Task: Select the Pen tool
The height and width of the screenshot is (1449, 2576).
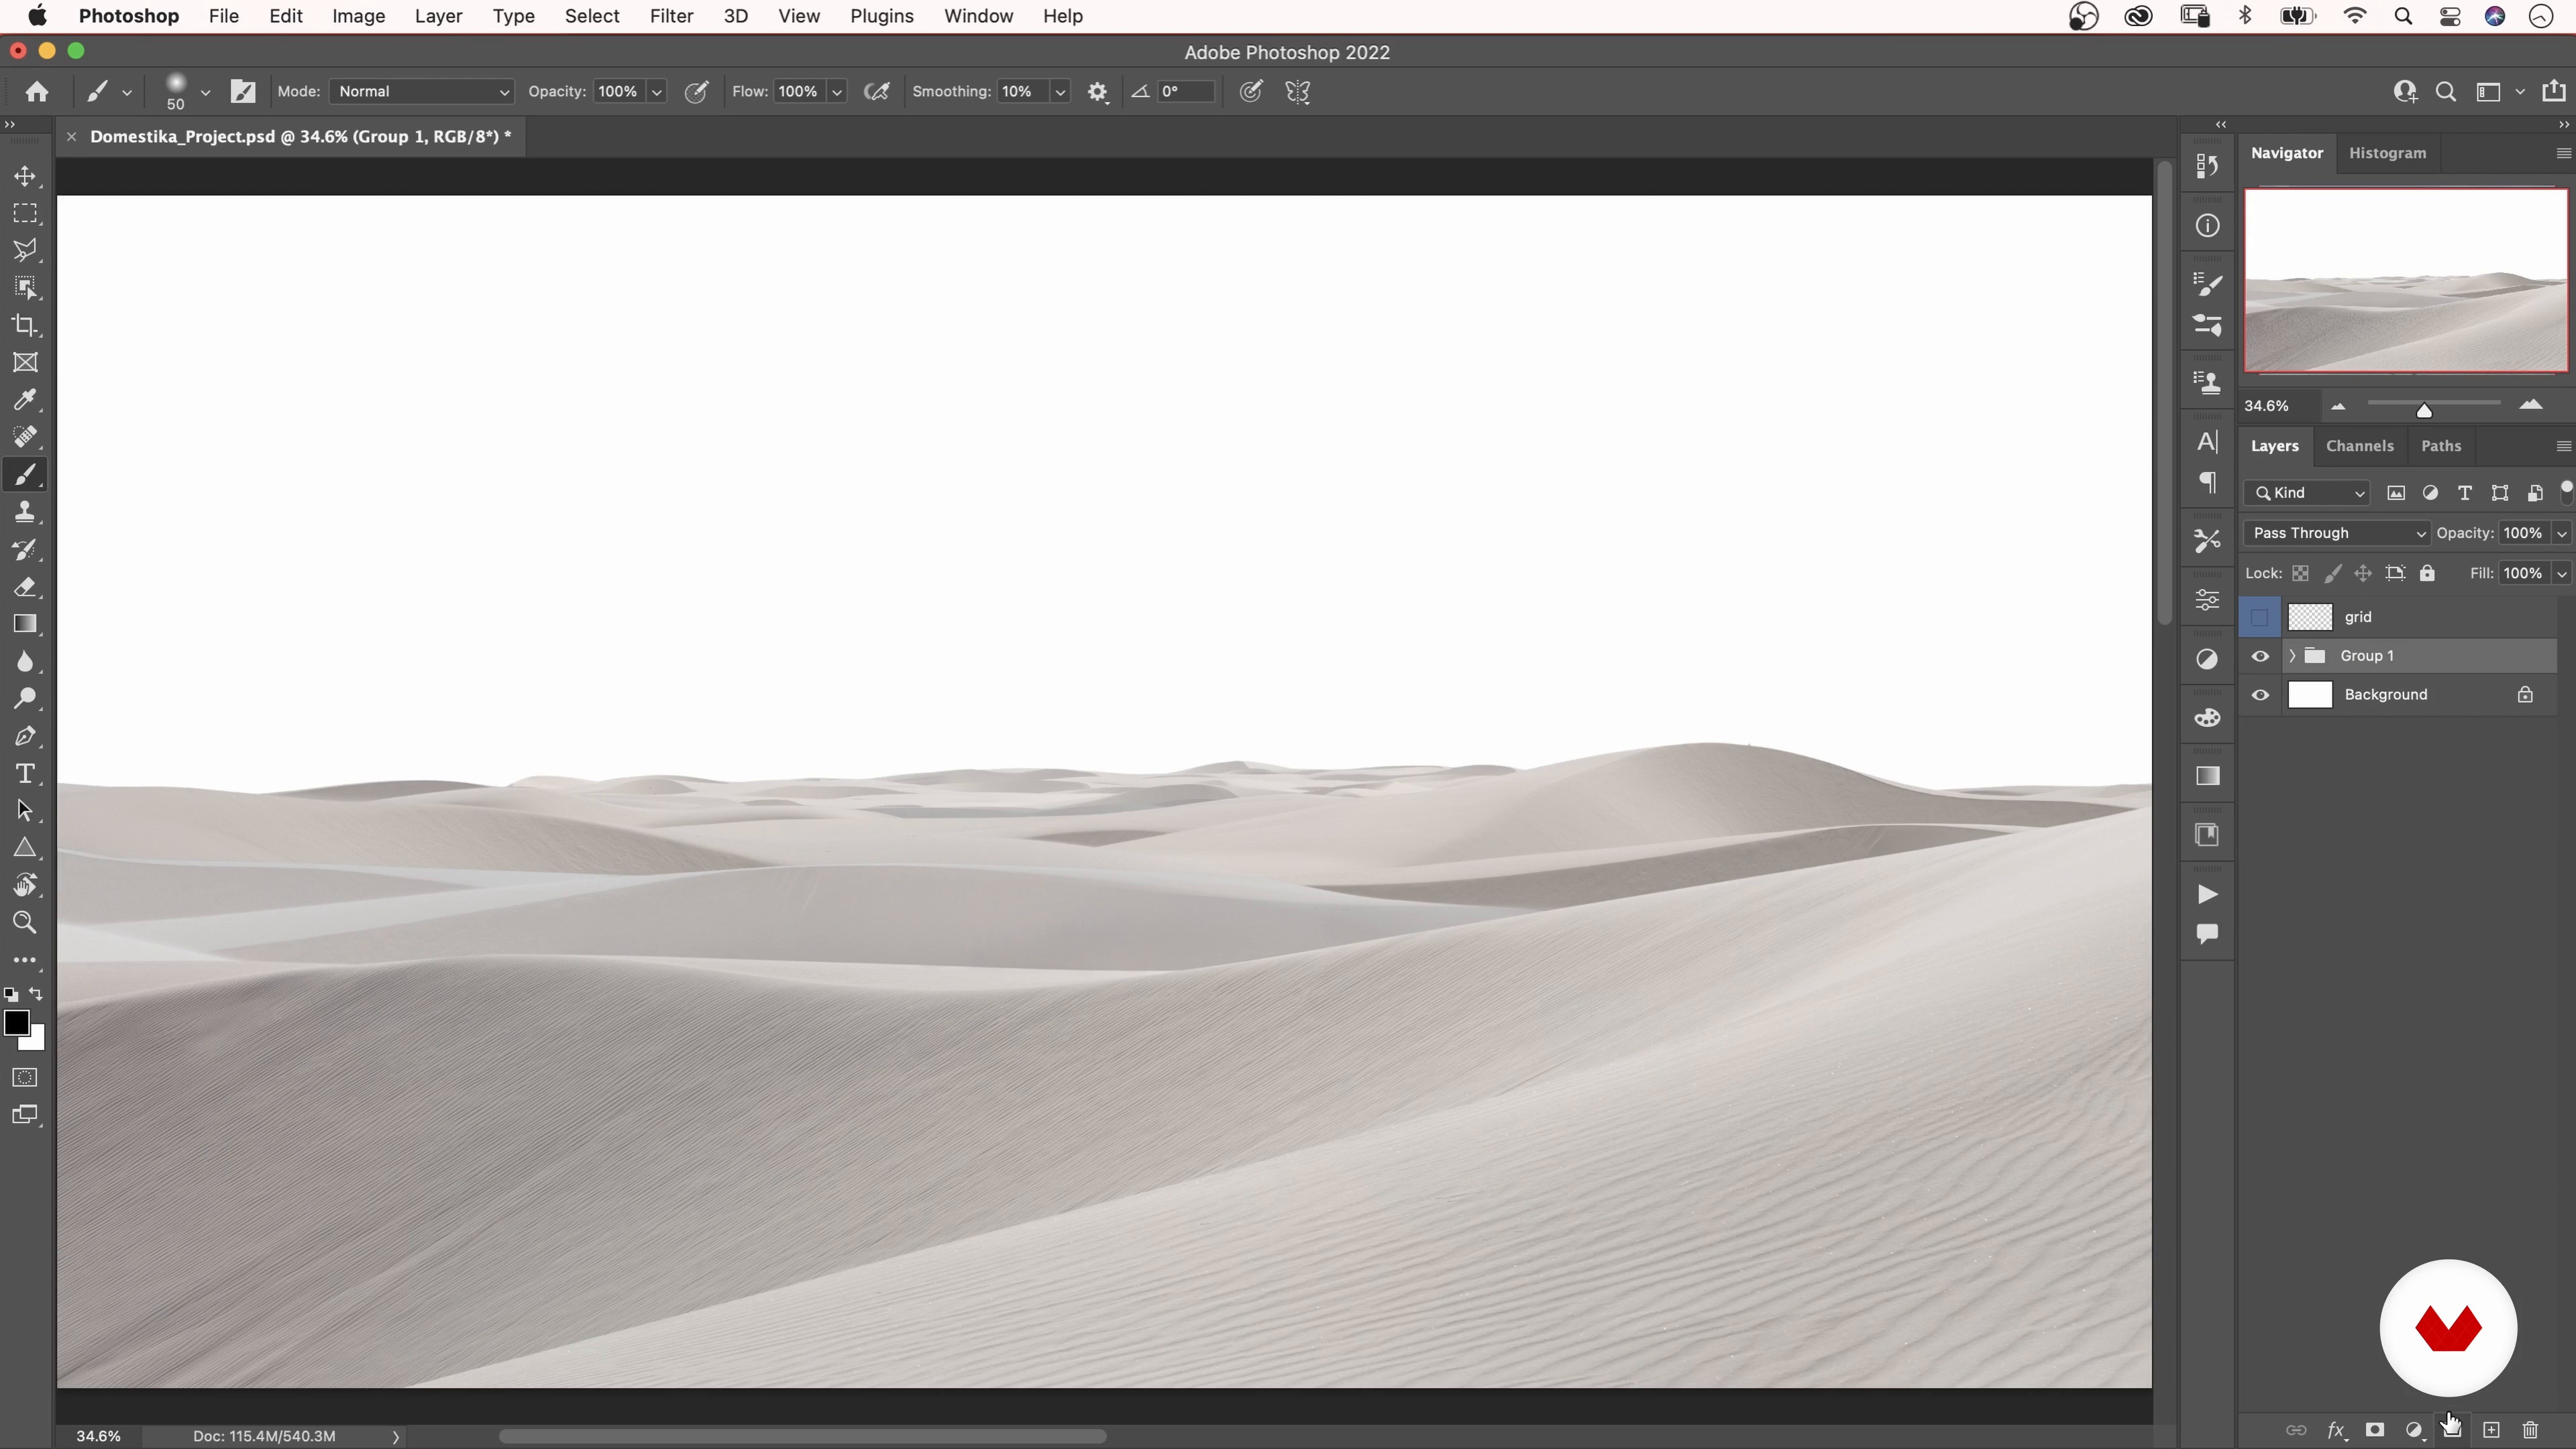Action: [x=25, y=736]
